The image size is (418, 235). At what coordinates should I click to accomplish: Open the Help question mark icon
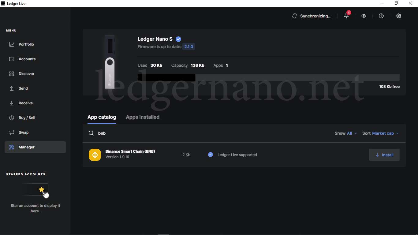(381, 16)
